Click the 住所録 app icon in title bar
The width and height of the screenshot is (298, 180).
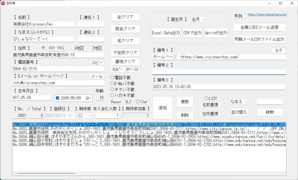point(4,3)
